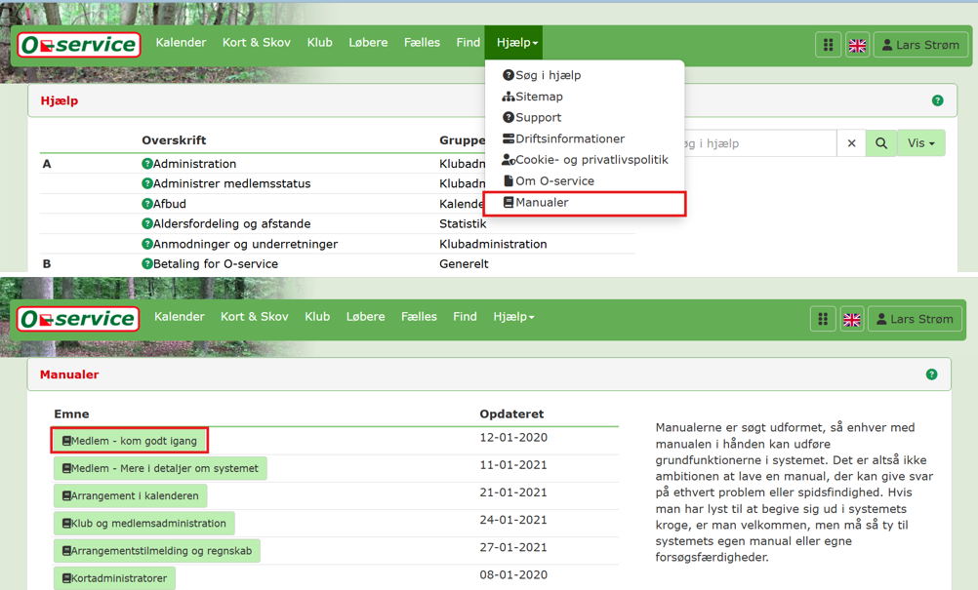The image size is (978, 590).
Task: Open the Administrer medlemsstatus help topic
Action: (231, 183)
